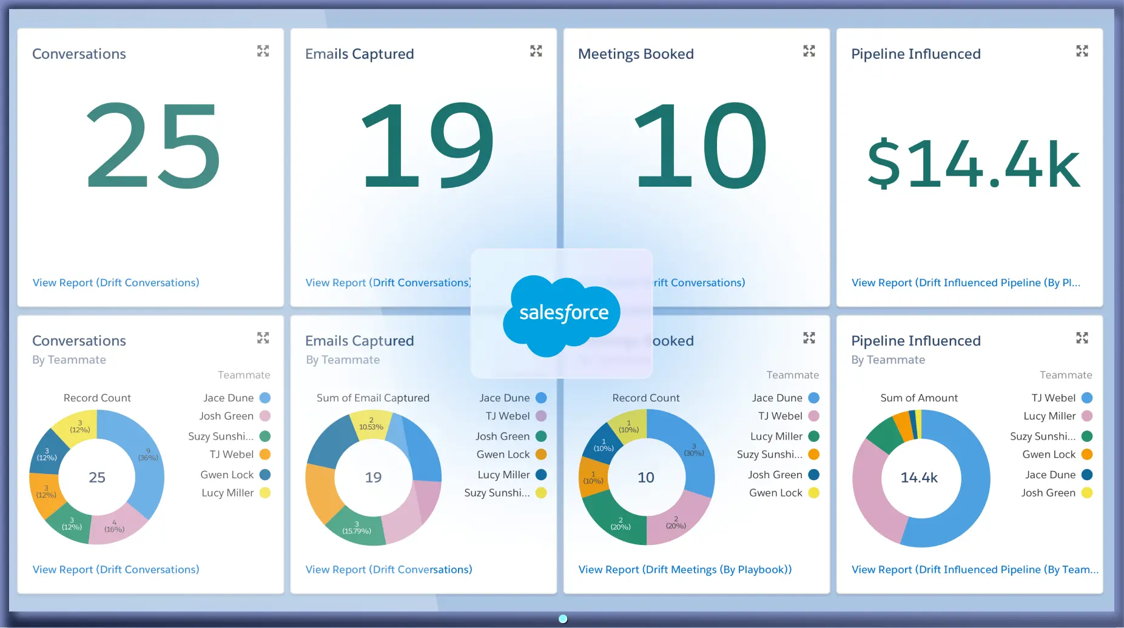Screen dimensions: 1124x628
Task: Expand the Meetings Booked metric card
Action: 809,51
